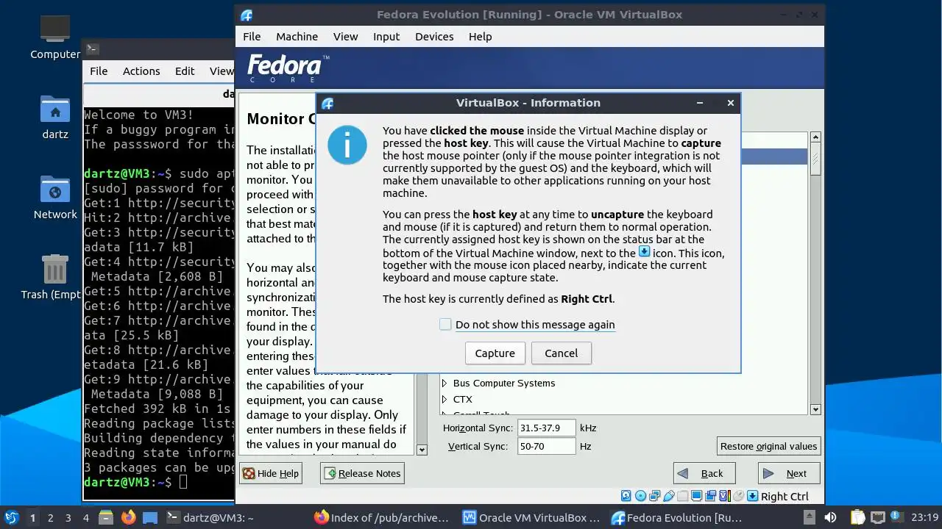This screenshot has height=529, width=942.
Task: Click the removable media eject tray icon
Action: coord(810,517)
